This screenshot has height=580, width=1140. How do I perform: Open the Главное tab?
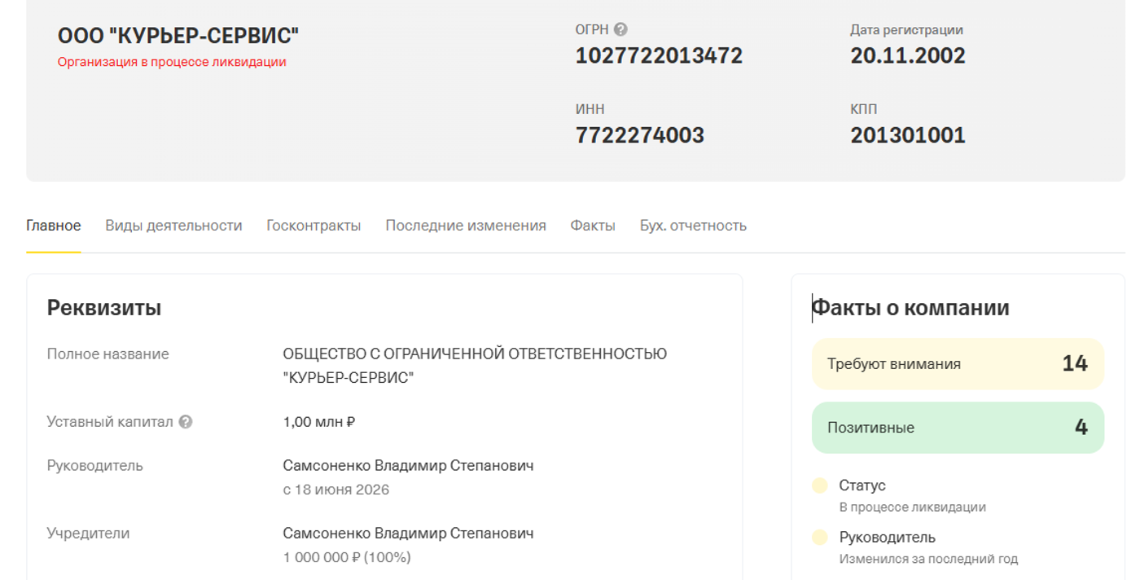[54, 226]
